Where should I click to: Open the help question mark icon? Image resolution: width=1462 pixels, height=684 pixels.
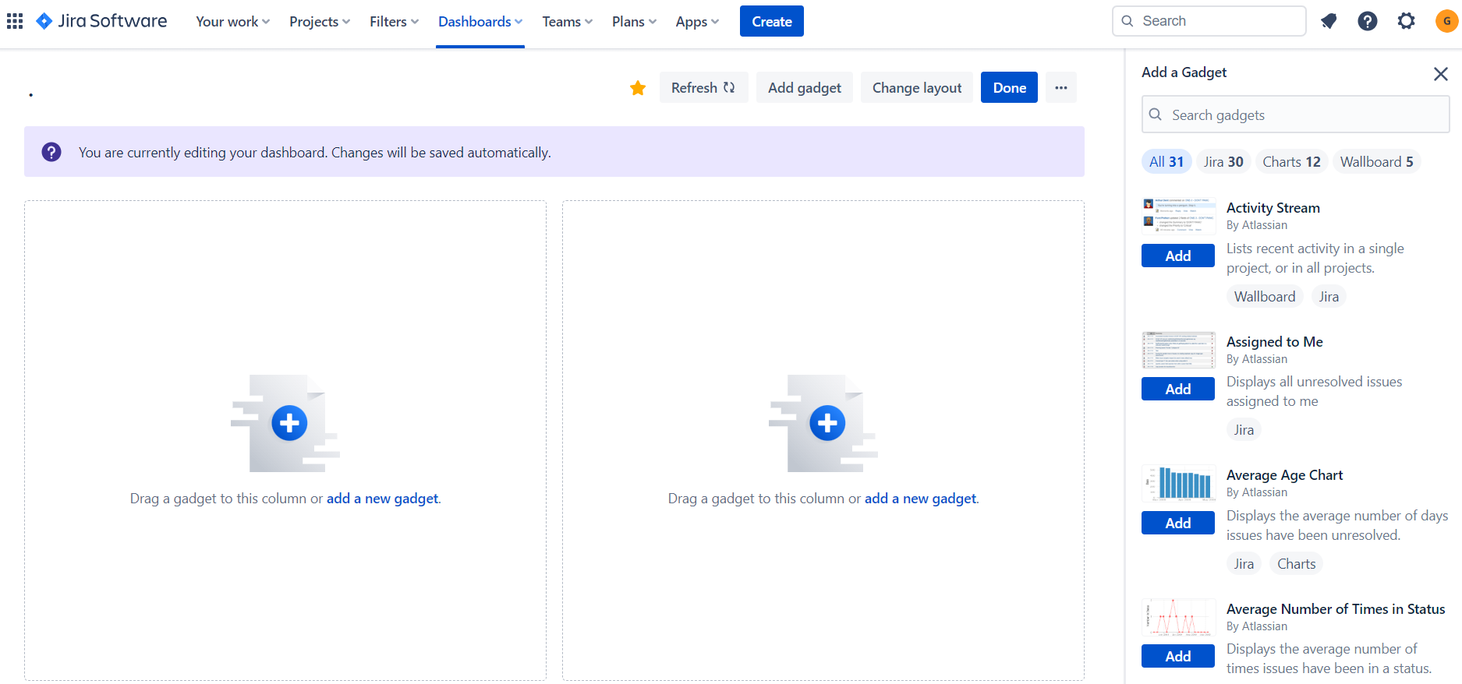click(x=1368, y=21)
